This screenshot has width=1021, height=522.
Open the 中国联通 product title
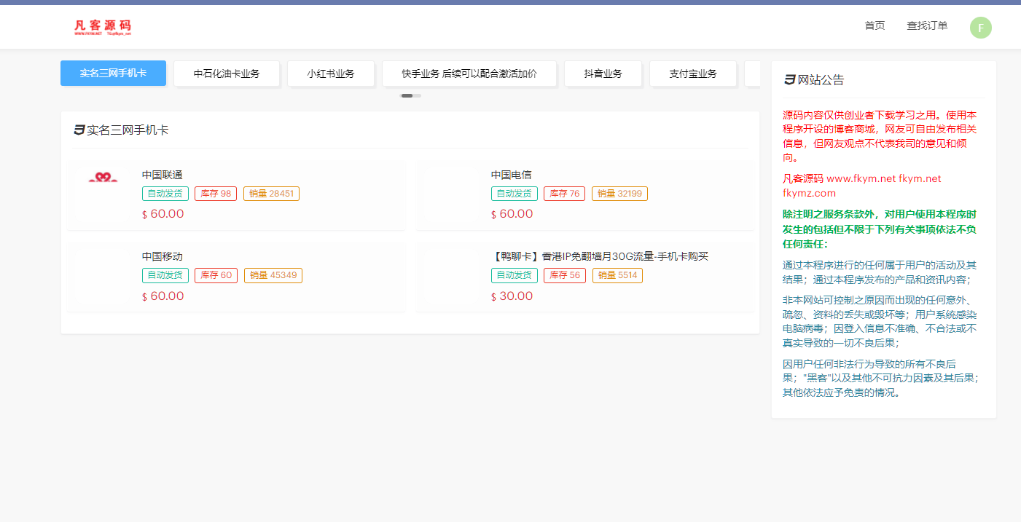point(163,175)
